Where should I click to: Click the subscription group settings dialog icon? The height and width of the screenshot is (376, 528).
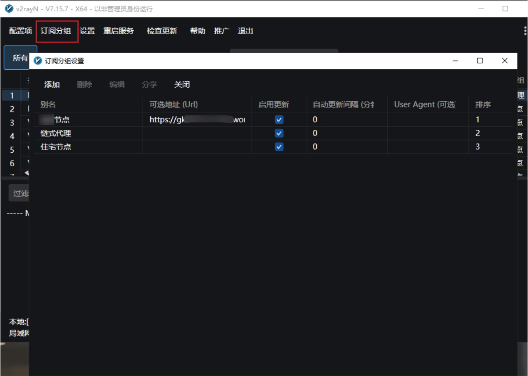tap(38, 61)
